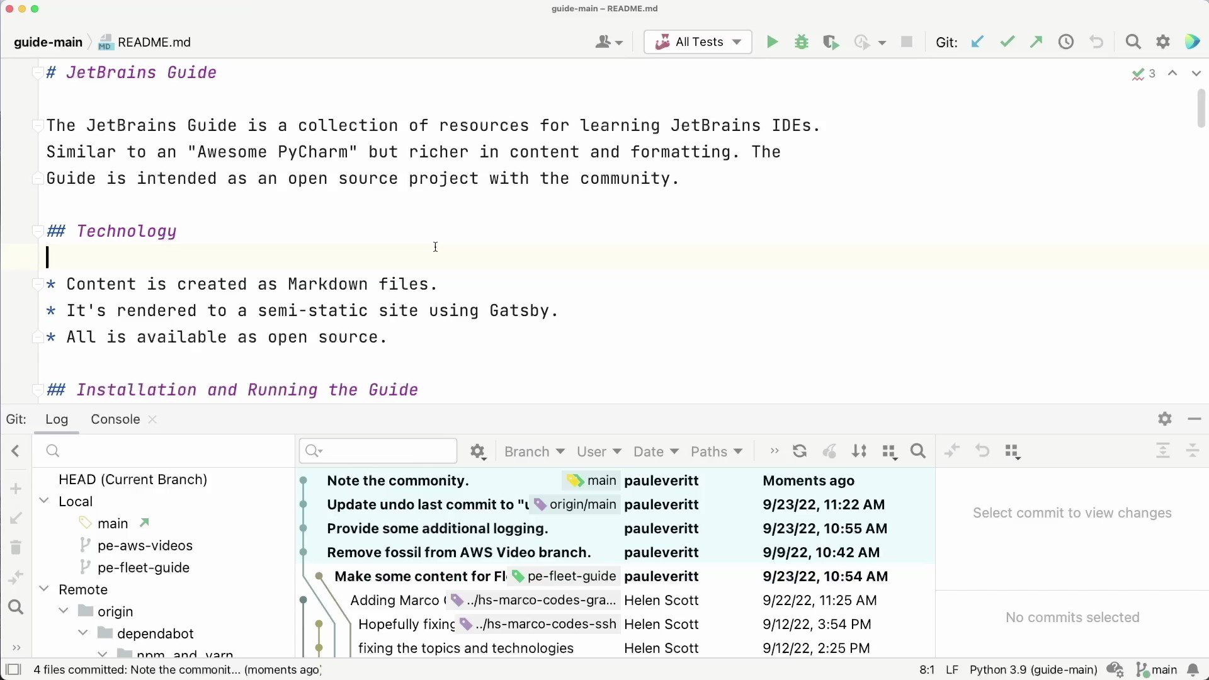Click the Search Everywhere magnifier icon
Image resolution: width=1209 pixels, height=680 pixels.
coord(1133,42)
